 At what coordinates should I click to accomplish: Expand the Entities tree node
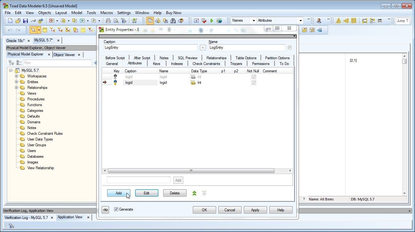pos(17,82)
